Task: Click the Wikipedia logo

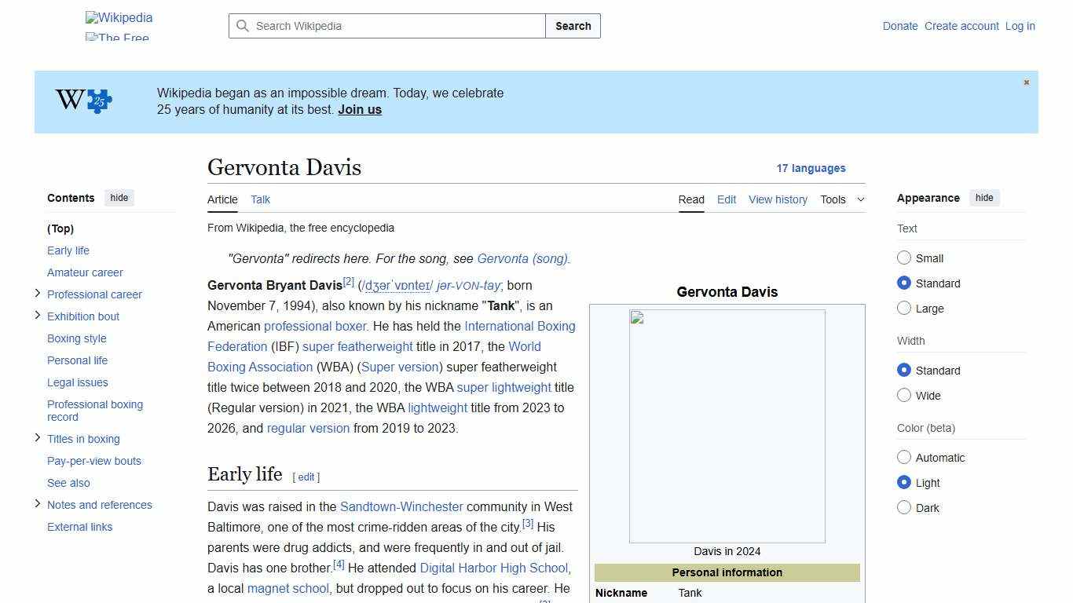Action: [119, 17]
